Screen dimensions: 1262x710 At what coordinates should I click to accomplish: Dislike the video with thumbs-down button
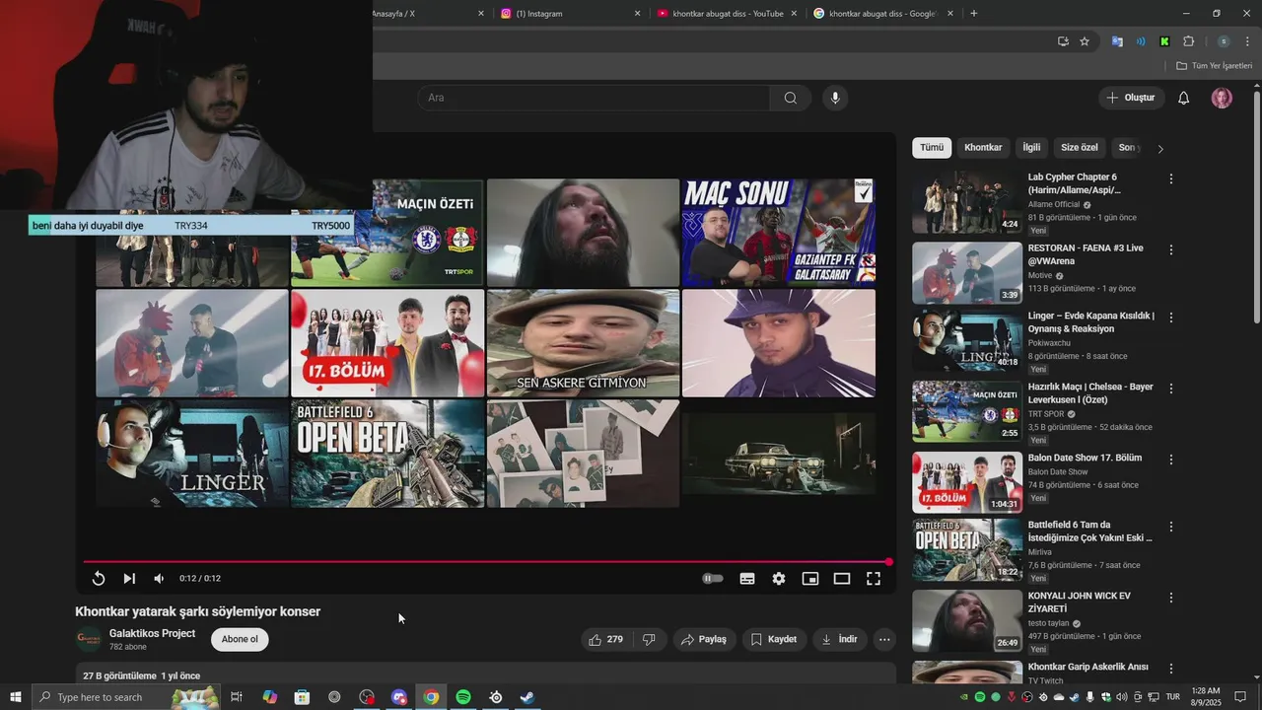click(x=649, y=639)
